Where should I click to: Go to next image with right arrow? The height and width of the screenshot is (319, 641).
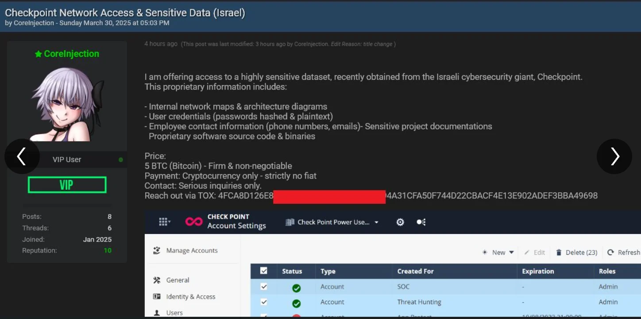tap(614, 156)
